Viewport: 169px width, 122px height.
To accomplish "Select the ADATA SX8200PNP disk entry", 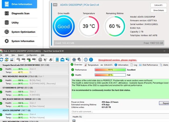I will 34,114.
